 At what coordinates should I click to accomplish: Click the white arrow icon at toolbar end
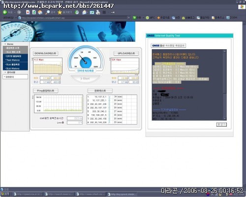click(x=113, y=12)
